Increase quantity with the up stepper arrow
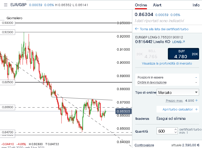 (175, 129)
